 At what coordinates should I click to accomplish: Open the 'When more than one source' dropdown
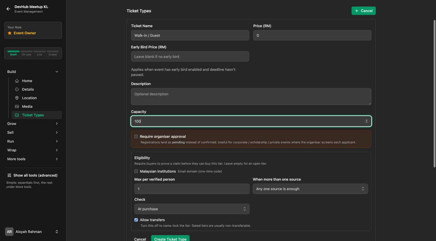pyautogui.click(x=310, y=189)
